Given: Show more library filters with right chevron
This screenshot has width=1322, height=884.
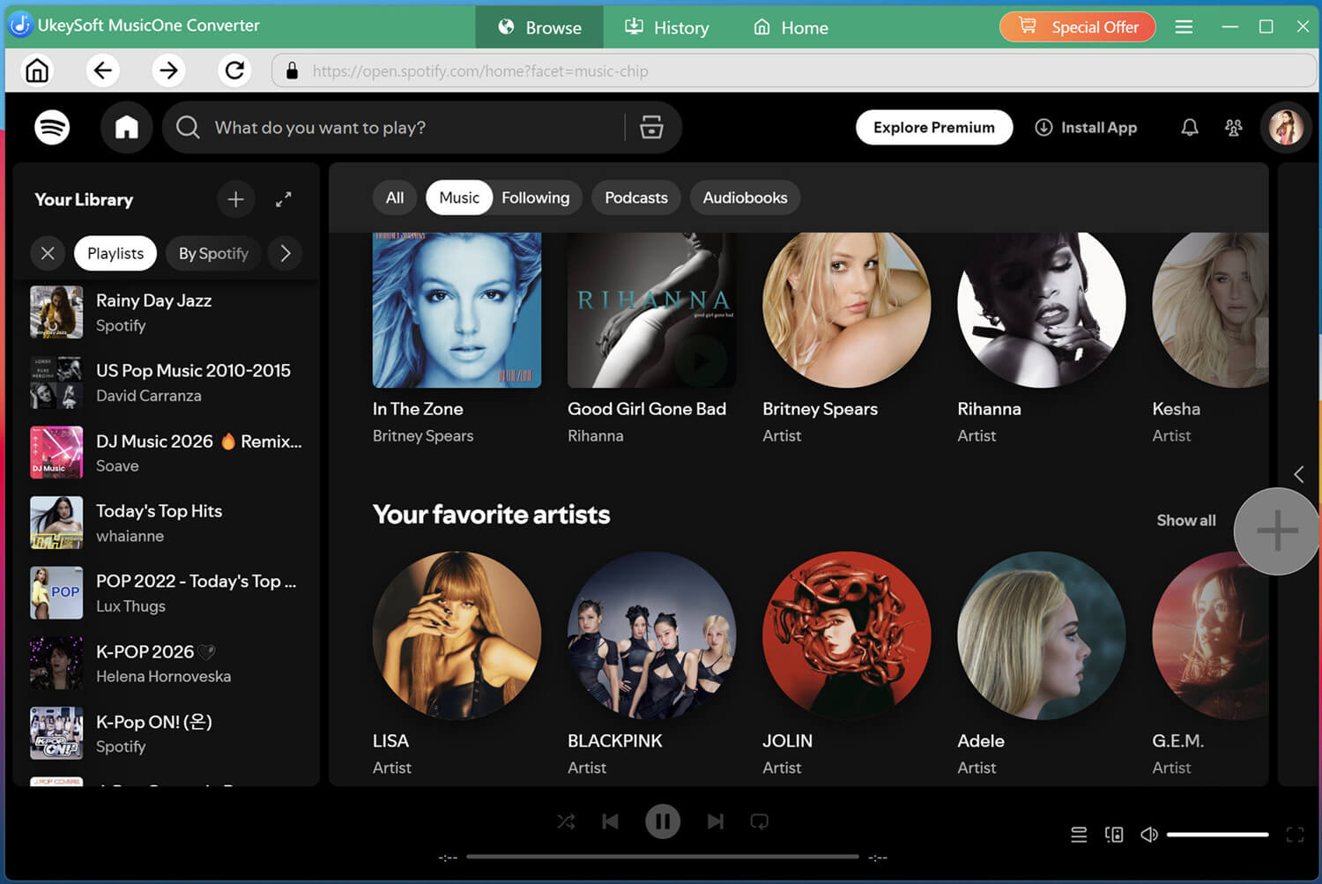Looking at the screenshot, I should coord(285,254).
